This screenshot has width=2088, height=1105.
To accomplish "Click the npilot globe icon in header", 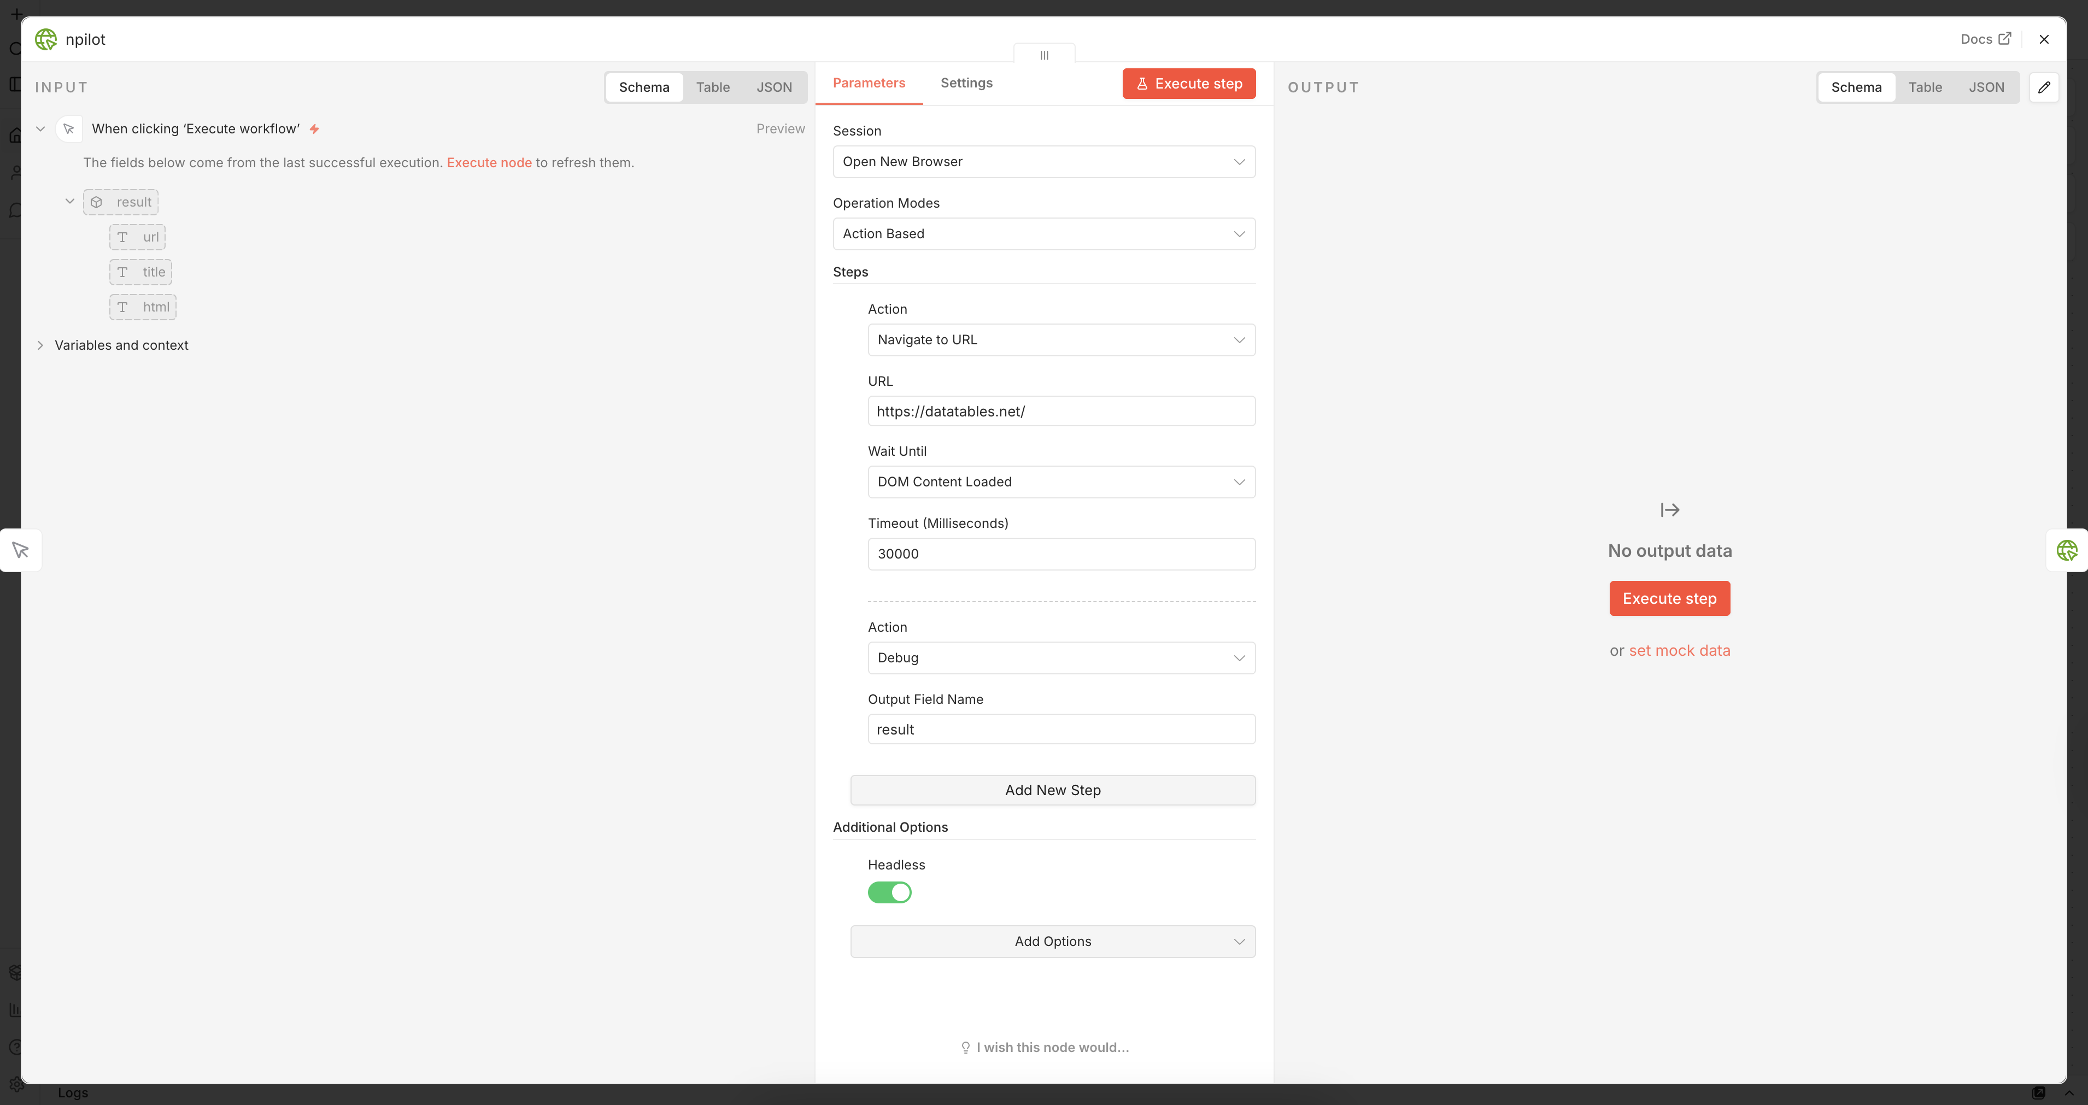I will click(46, 39).
